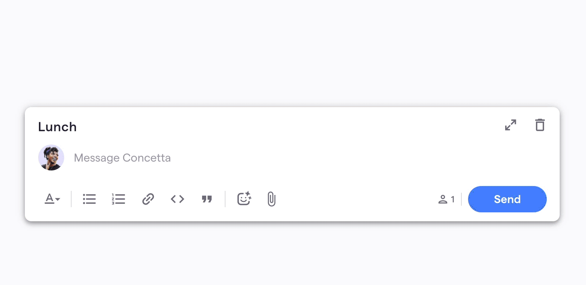
Task: Click the attachment paperclip icon
Action: pyautogui.click(x=271, y=199)
